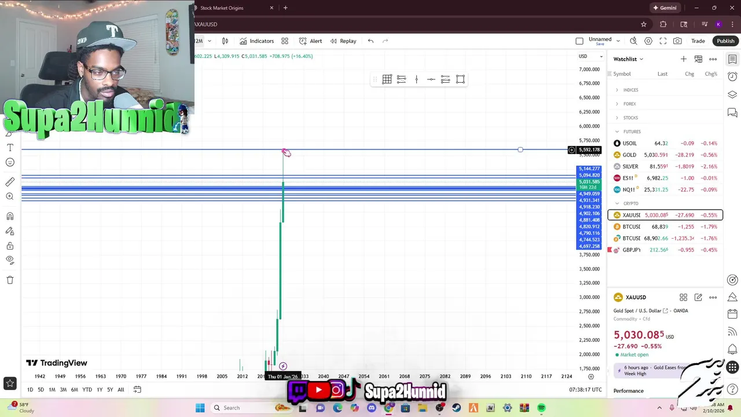Viewport: 741px width, 417px height.
Task: Hide all drawings with eye icon
Action: (10, 261)
